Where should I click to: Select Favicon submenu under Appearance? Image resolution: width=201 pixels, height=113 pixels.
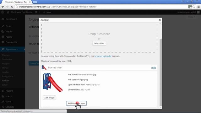point(6,81)
